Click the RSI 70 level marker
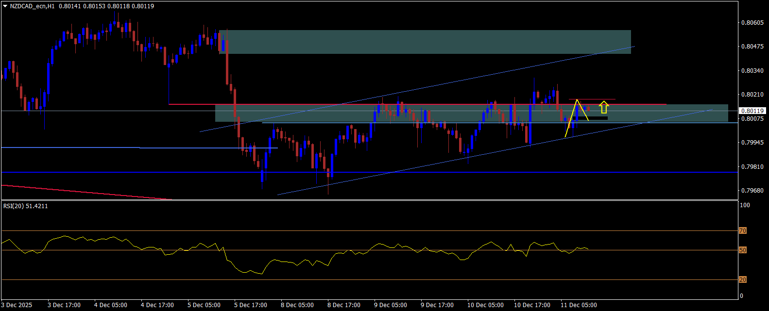Screen dimensions: 769x311 [x=742, y=231]
